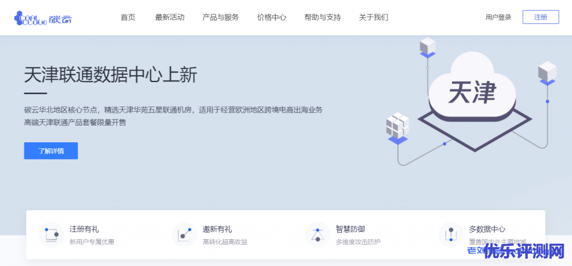Select the 注册有礼 heading text
Viewport: 572px width, 266px height.
pyautogui.click(x=84, y=229)
